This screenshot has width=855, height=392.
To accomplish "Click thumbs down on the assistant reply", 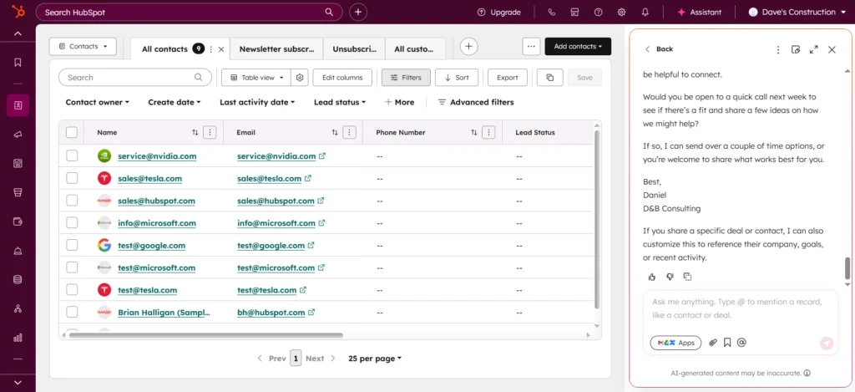I will click(x=670, y=277).
